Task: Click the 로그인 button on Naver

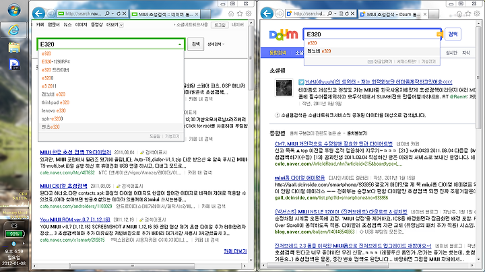Action: (x=220, y=25)
